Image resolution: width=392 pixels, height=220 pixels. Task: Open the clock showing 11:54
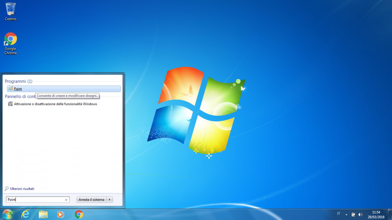[376, 215]
